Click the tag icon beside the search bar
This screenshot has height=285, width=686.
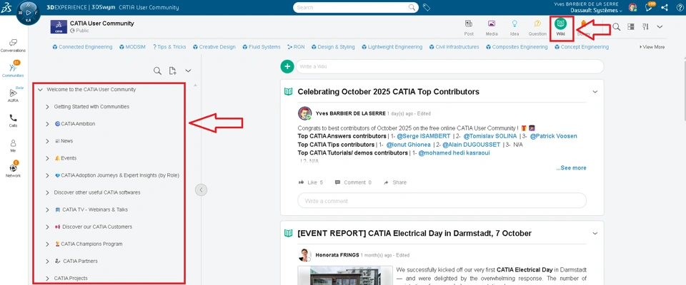coord(427,7)
